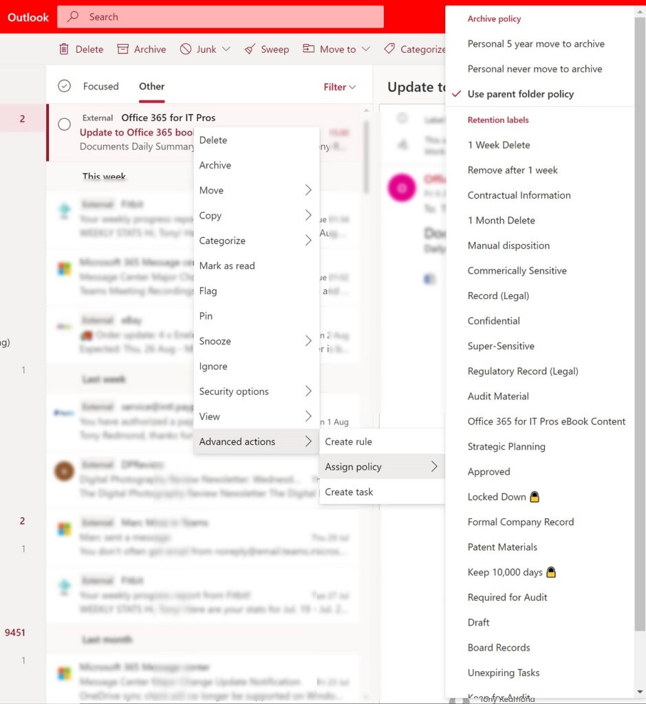Open the Junk dropdown arrow
This screenshot has height=704, width=646.
(226, 49)
